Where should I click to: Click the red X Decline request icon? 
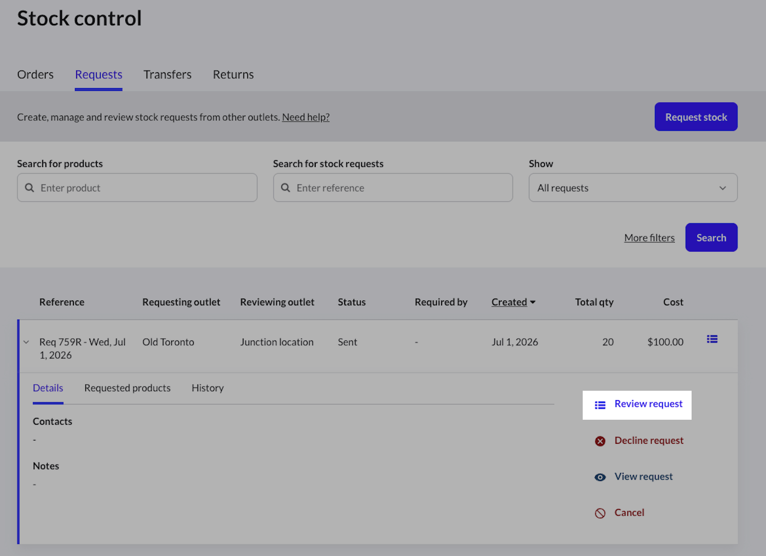[x=600, y=441]
